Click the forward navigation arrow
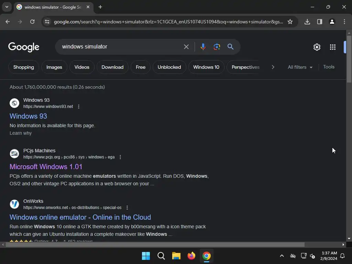Viewport: 352px width, 264px height. click(20, 22)
